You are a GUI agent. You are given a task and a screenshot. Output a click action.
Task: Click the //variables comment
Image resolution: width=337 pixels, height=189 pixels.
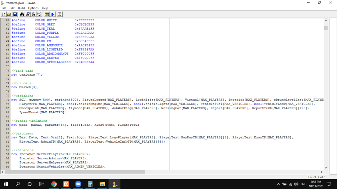pos(22,96)
